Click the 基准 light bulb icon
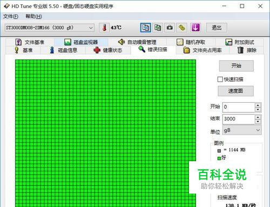This screenshot has width=270, height=207. coord(17,50)
